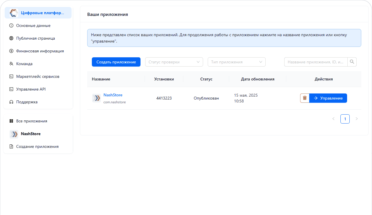Screen dimensions: 372x215
Task: Open the Поддержка section
Action: click(38, 102)
